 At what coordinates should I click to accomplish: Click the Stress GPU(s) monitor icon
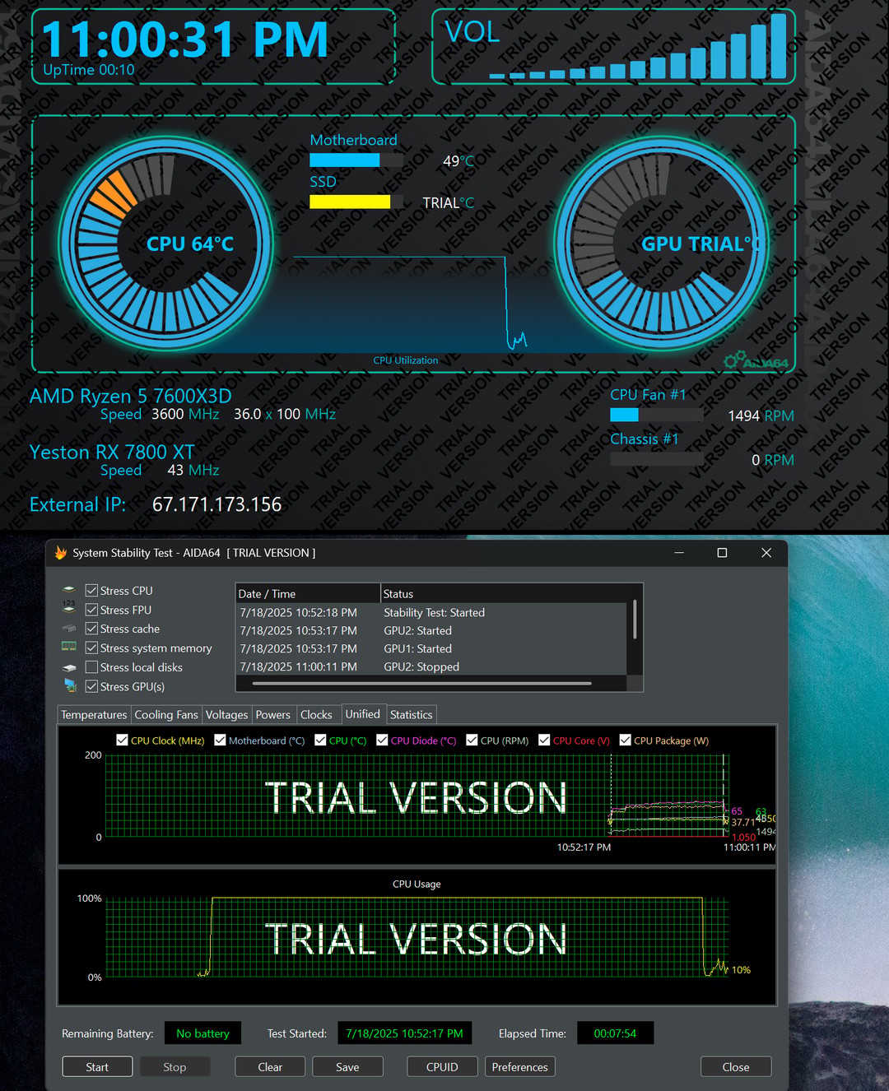pos(69,686)
